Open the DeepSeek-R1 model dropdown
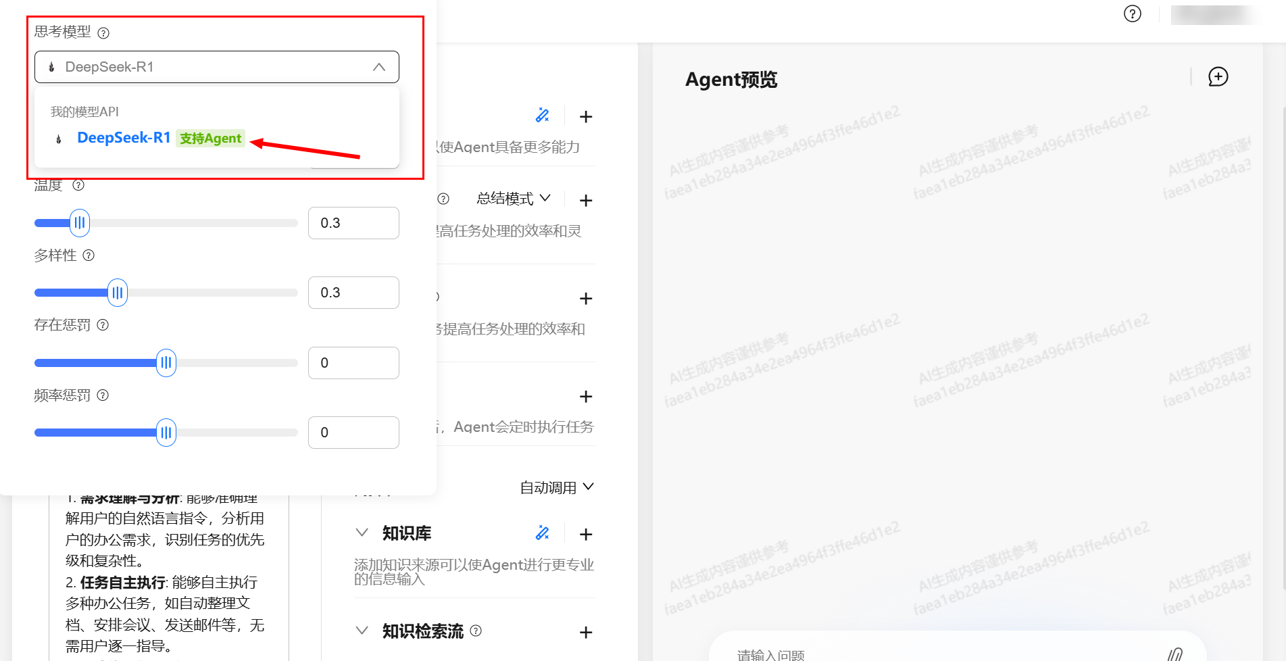This screenshot has height=661, width=1286. (216, 67)
